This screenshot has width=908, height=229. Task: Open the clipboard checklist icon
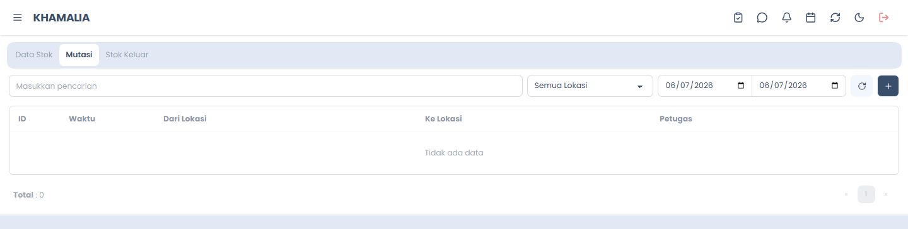(738, 18)
